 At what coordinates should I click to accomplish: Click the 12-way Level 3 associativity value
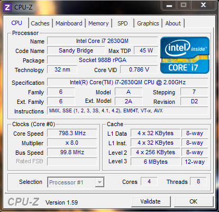[195, 162]
